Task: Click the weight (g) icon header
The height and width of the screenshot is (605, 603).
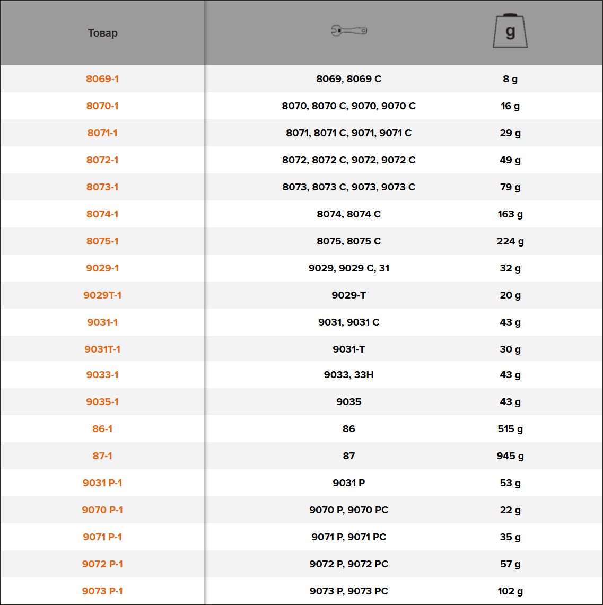Action: pos(510,31)
